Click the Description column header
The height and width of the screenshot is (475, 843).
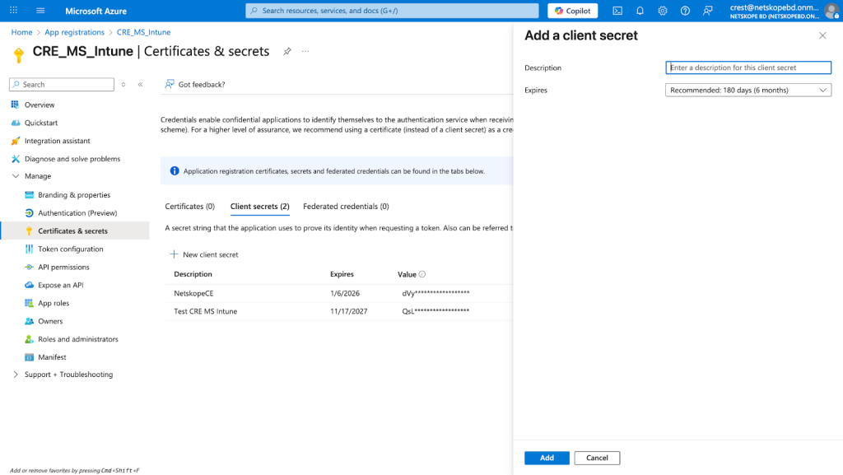(193, 274)
